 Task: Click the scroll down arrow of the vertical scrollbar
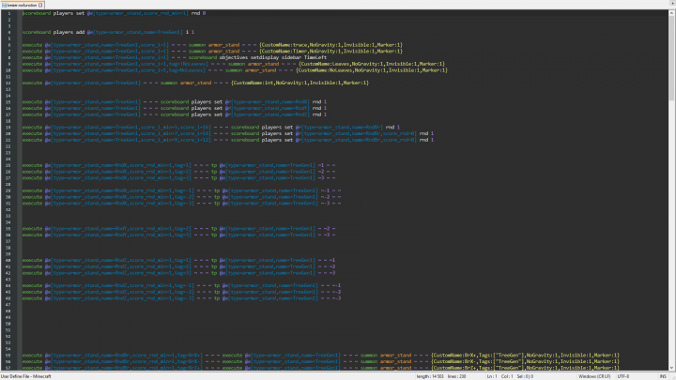coord(672,369)
